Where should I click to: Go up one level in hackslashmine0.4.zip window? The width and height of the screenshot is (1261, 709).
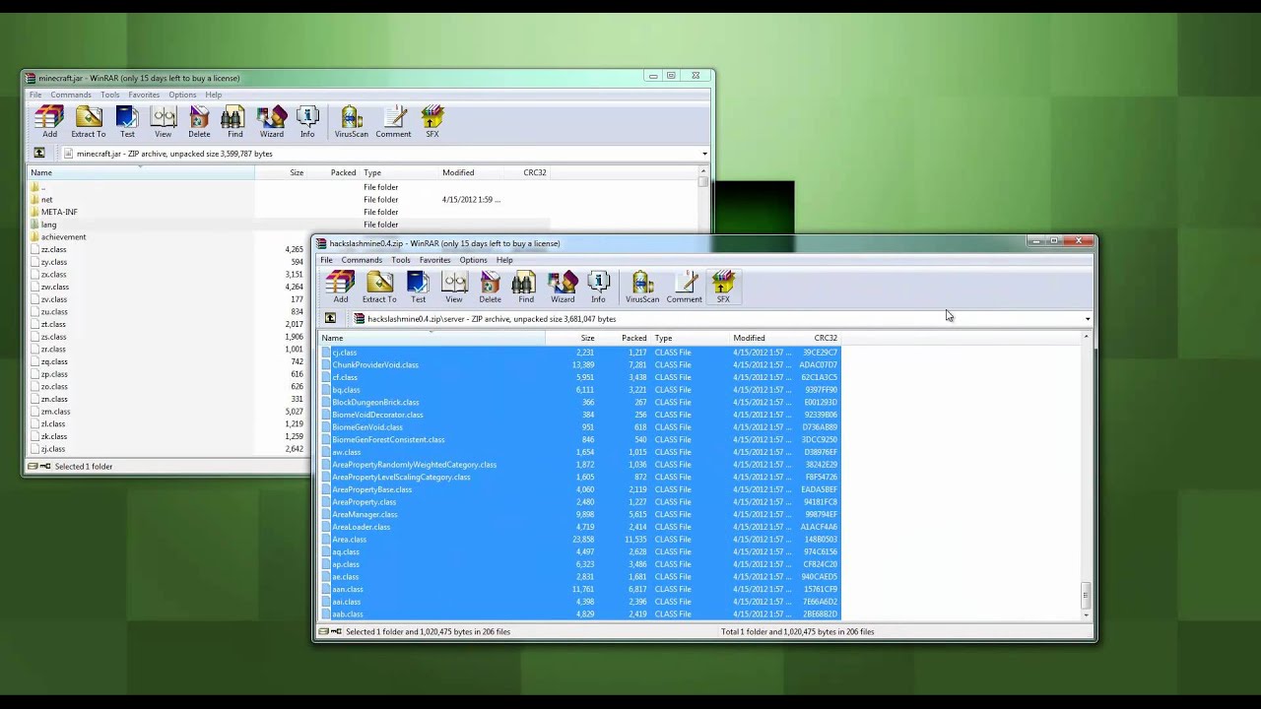[330, 318]
